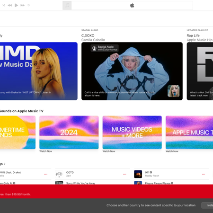
Task: Open the Camila Cabello artist link
Action: click(93, 40)
